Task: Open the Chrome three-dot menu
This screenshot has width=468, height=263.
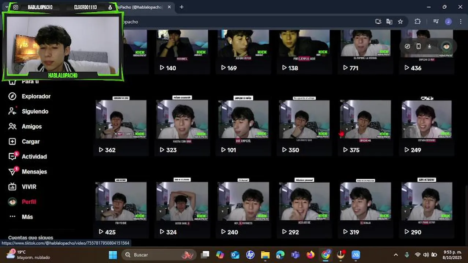Action: pos(461,22)
